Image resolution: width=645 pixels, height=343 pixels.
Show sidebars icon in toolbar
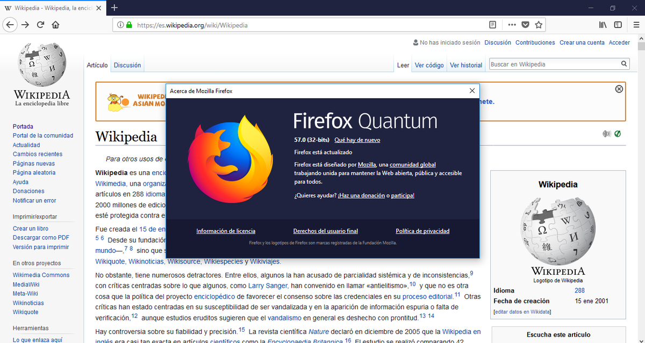tap(618, 25)
